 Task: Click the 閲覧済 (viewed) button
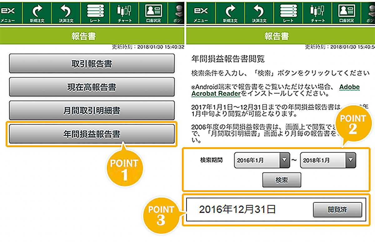(337, 210)
